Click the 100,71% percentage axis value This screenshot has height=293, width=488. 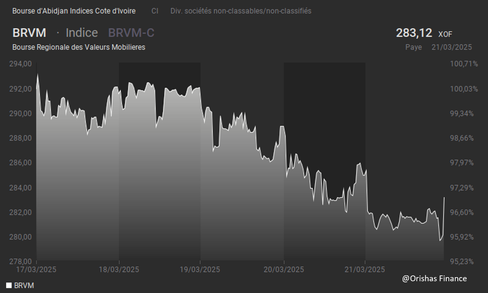[x=464, y=64]
